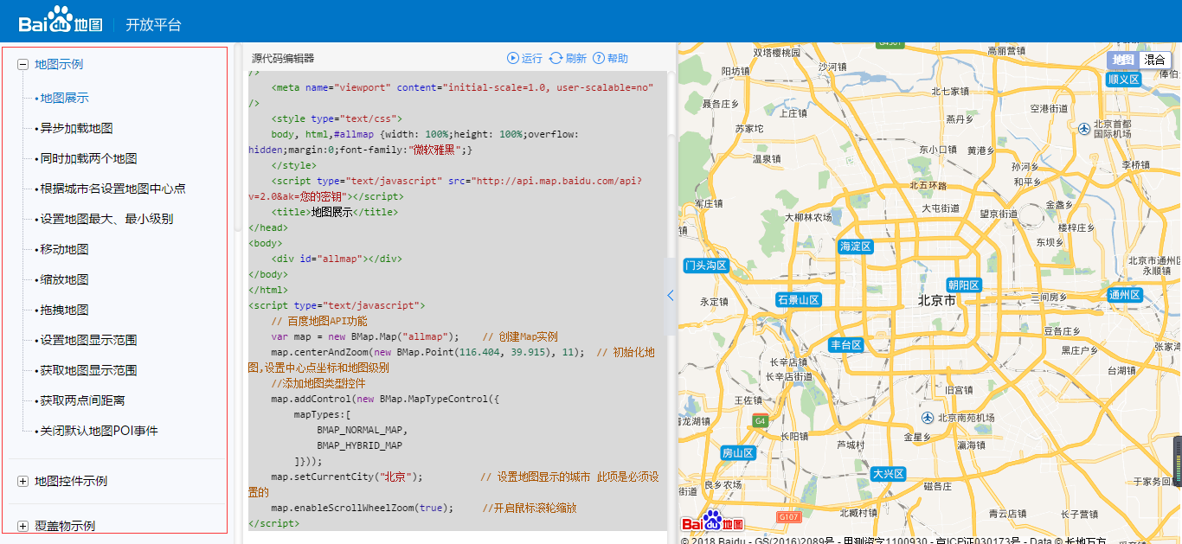Click the 刷新 text label
The height and width of the screenshot is (544, 1182).
[x=576, y=59]
